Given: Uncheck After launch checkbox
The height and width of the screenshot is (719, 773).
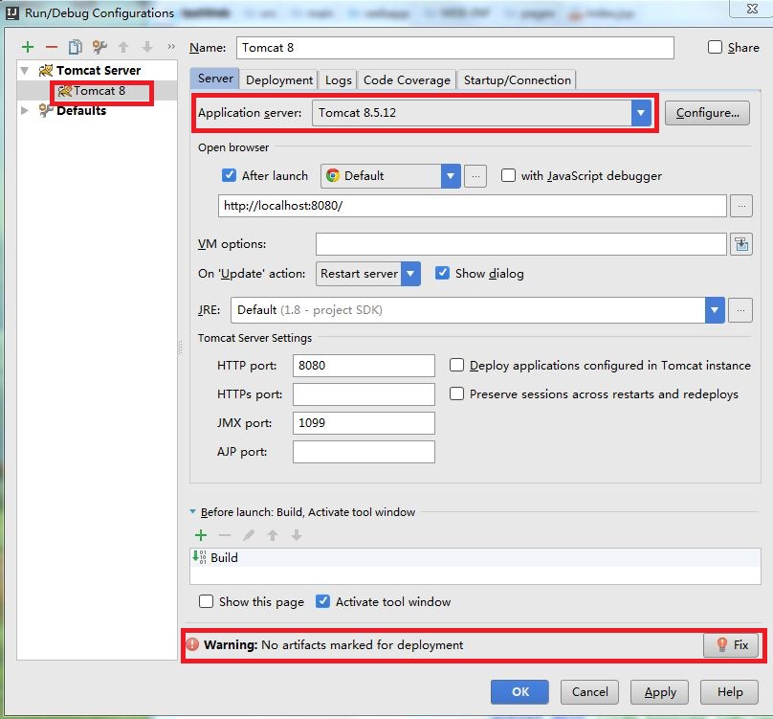Looking at the screenshot, I should [x=229, y=175].
